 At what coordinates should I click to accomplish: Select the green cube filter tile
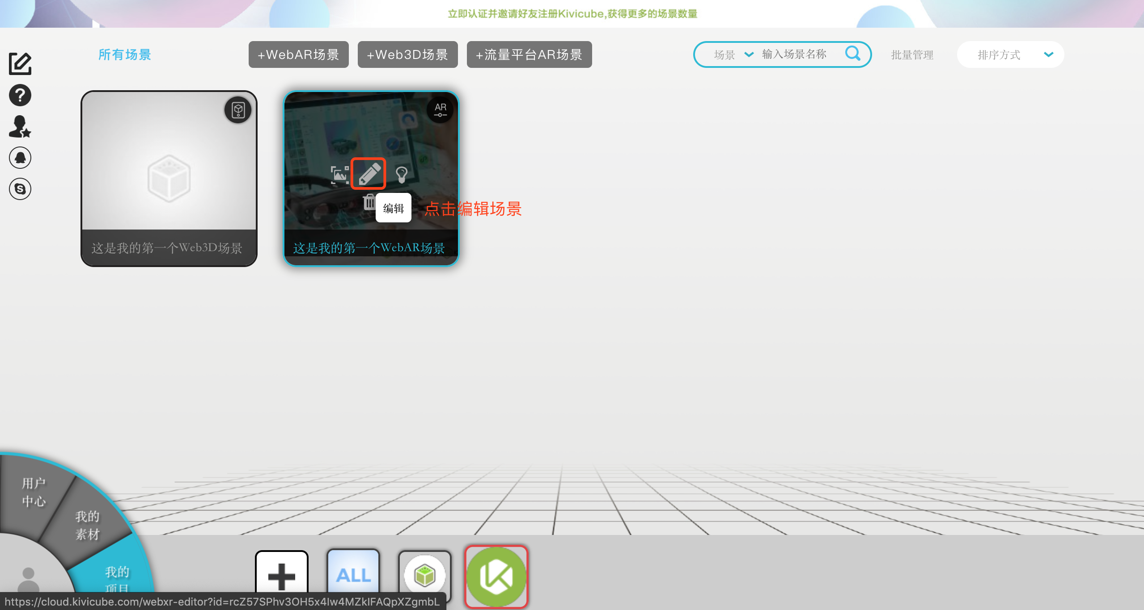click(x=424, y=576)
